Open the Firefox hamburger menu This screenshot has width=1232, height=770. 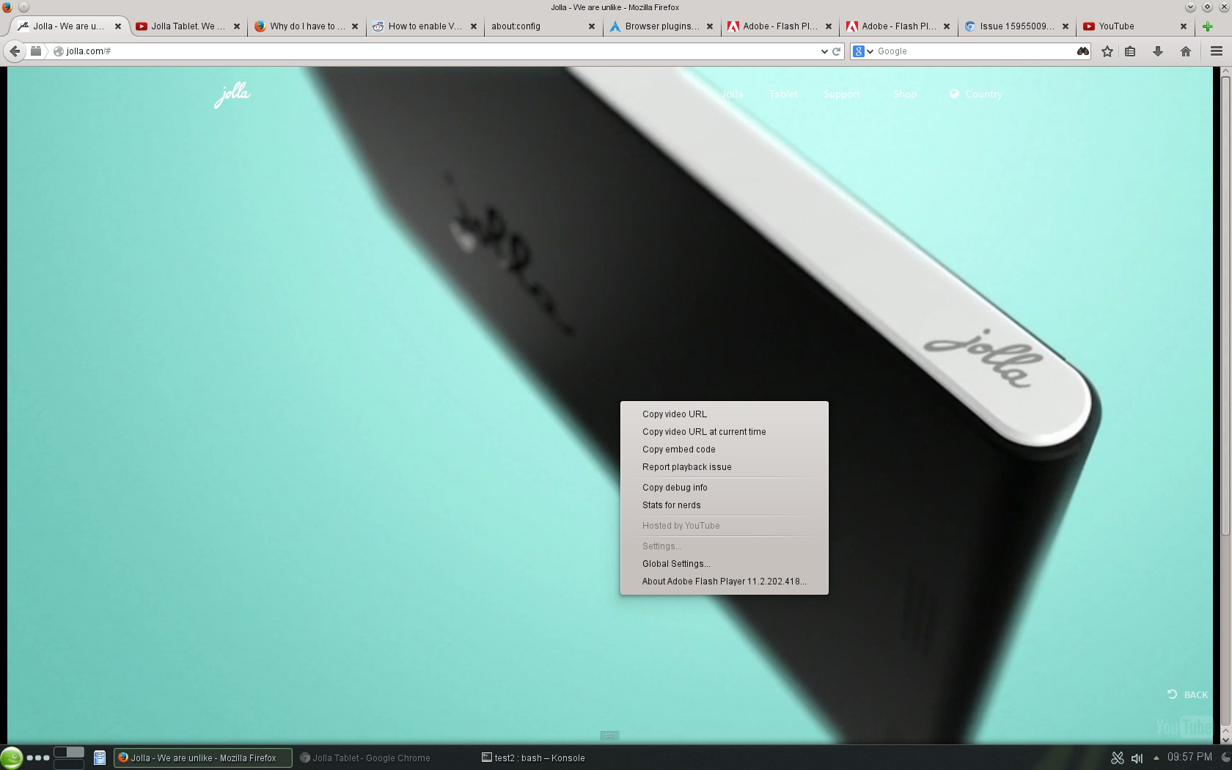[x=1217, y=51]
